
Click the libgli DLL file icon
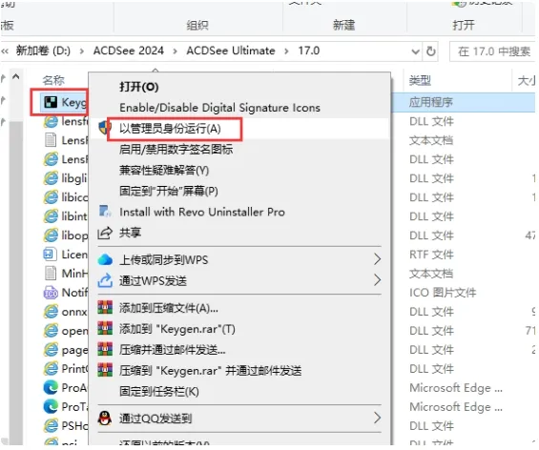pos(51,178)
